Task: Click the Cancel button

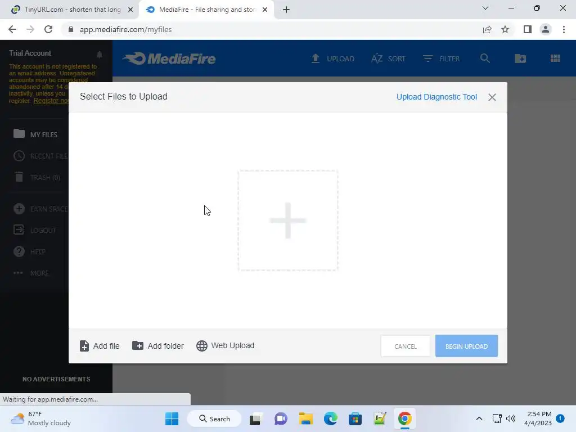Action: pos(405,346)
